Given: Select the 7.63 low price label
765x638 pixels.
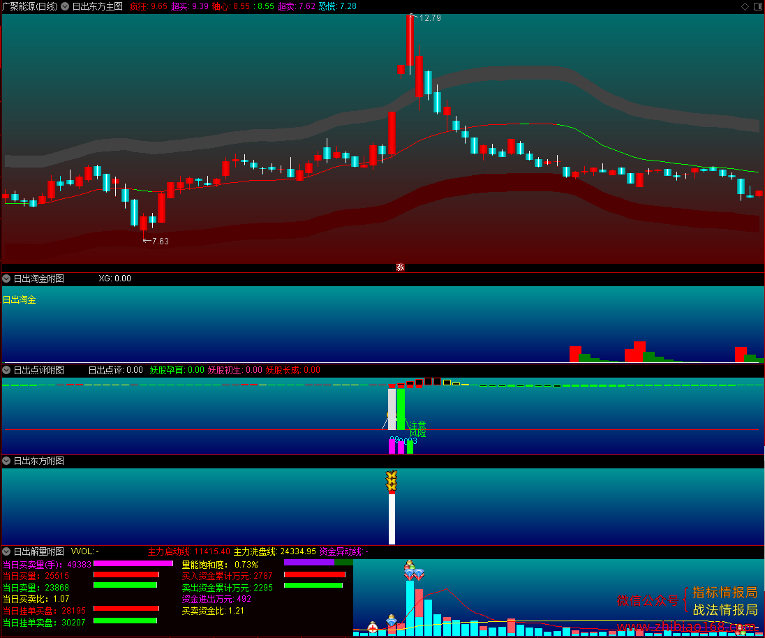Looking at the screenshot, I should pyautogui.click(x=160, y=242).
